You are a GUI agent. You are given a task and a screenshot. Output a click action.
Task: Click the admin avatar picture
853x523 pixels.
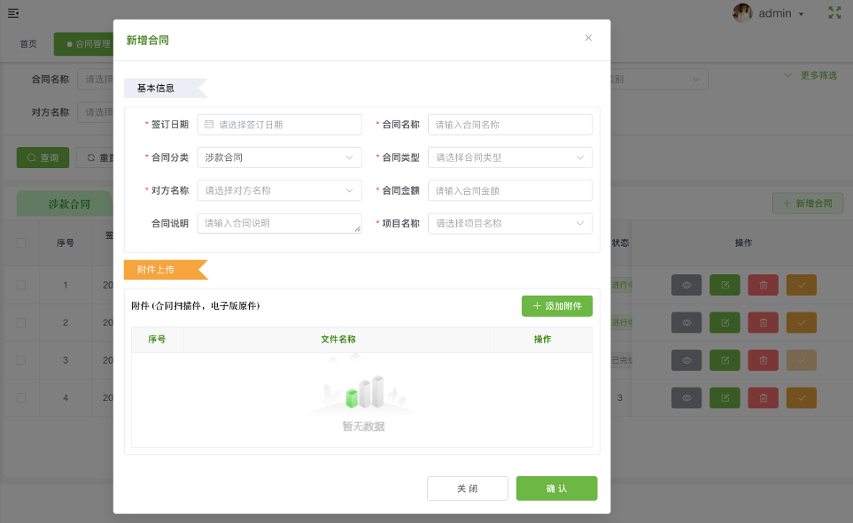point(744,12)
